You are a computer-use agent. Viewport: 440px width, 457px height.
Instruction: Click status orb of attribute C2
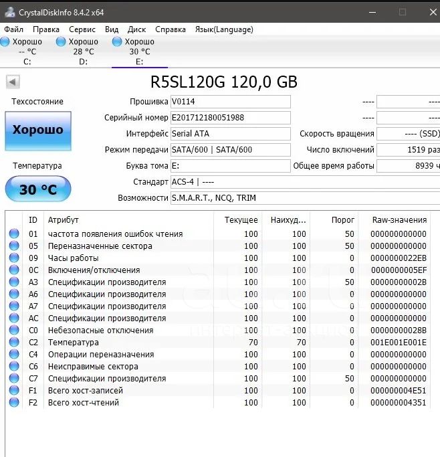pos(14,342)
